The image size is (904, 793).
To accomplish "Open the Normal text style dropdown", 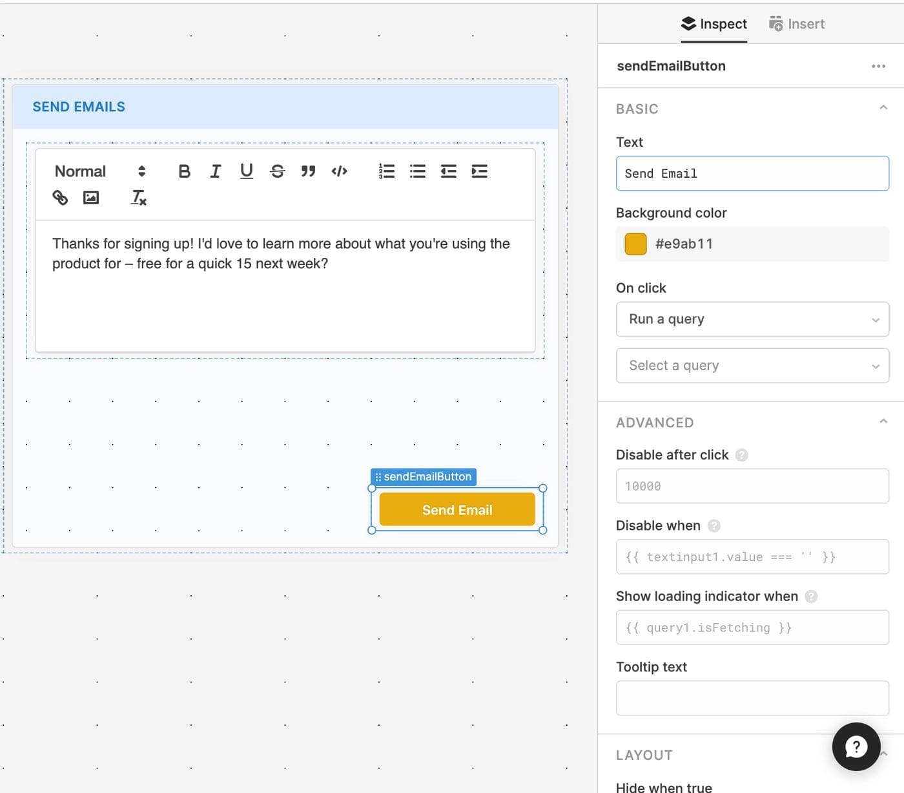I will [x=99, y=171].
